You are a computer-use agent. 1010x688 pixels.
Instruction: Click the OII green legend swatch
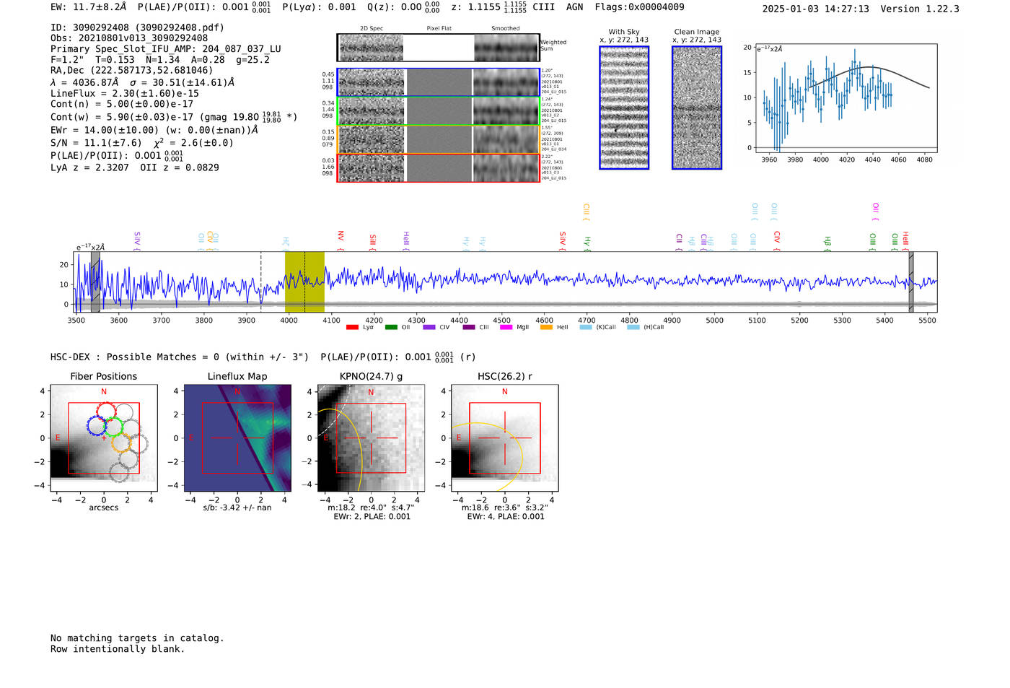(391, 327)
